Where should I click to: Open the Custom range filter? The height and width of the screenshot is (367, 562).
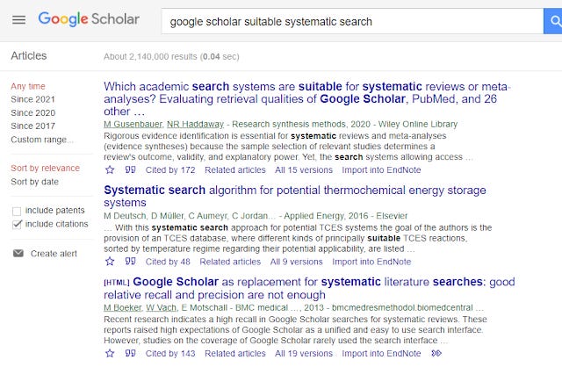coord(42,140)
